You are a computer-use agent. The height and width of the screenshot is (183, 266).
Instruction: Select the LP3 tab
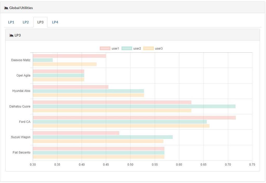click(x=40, y=22)
